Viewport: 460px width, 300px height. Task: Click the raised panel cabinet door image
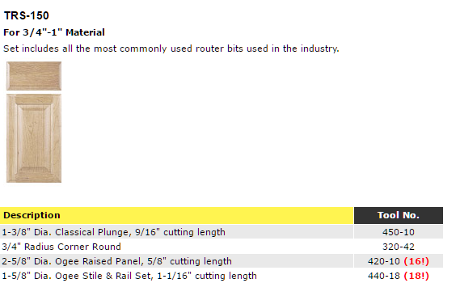[x=34, y=138]
